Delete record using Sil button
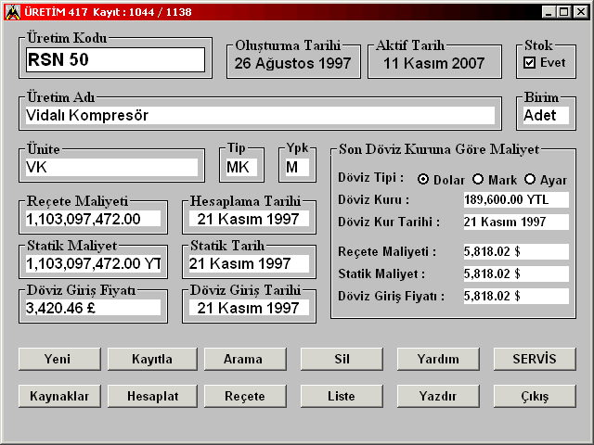This screenshot has width=594, height=445. tap(341, 359)
